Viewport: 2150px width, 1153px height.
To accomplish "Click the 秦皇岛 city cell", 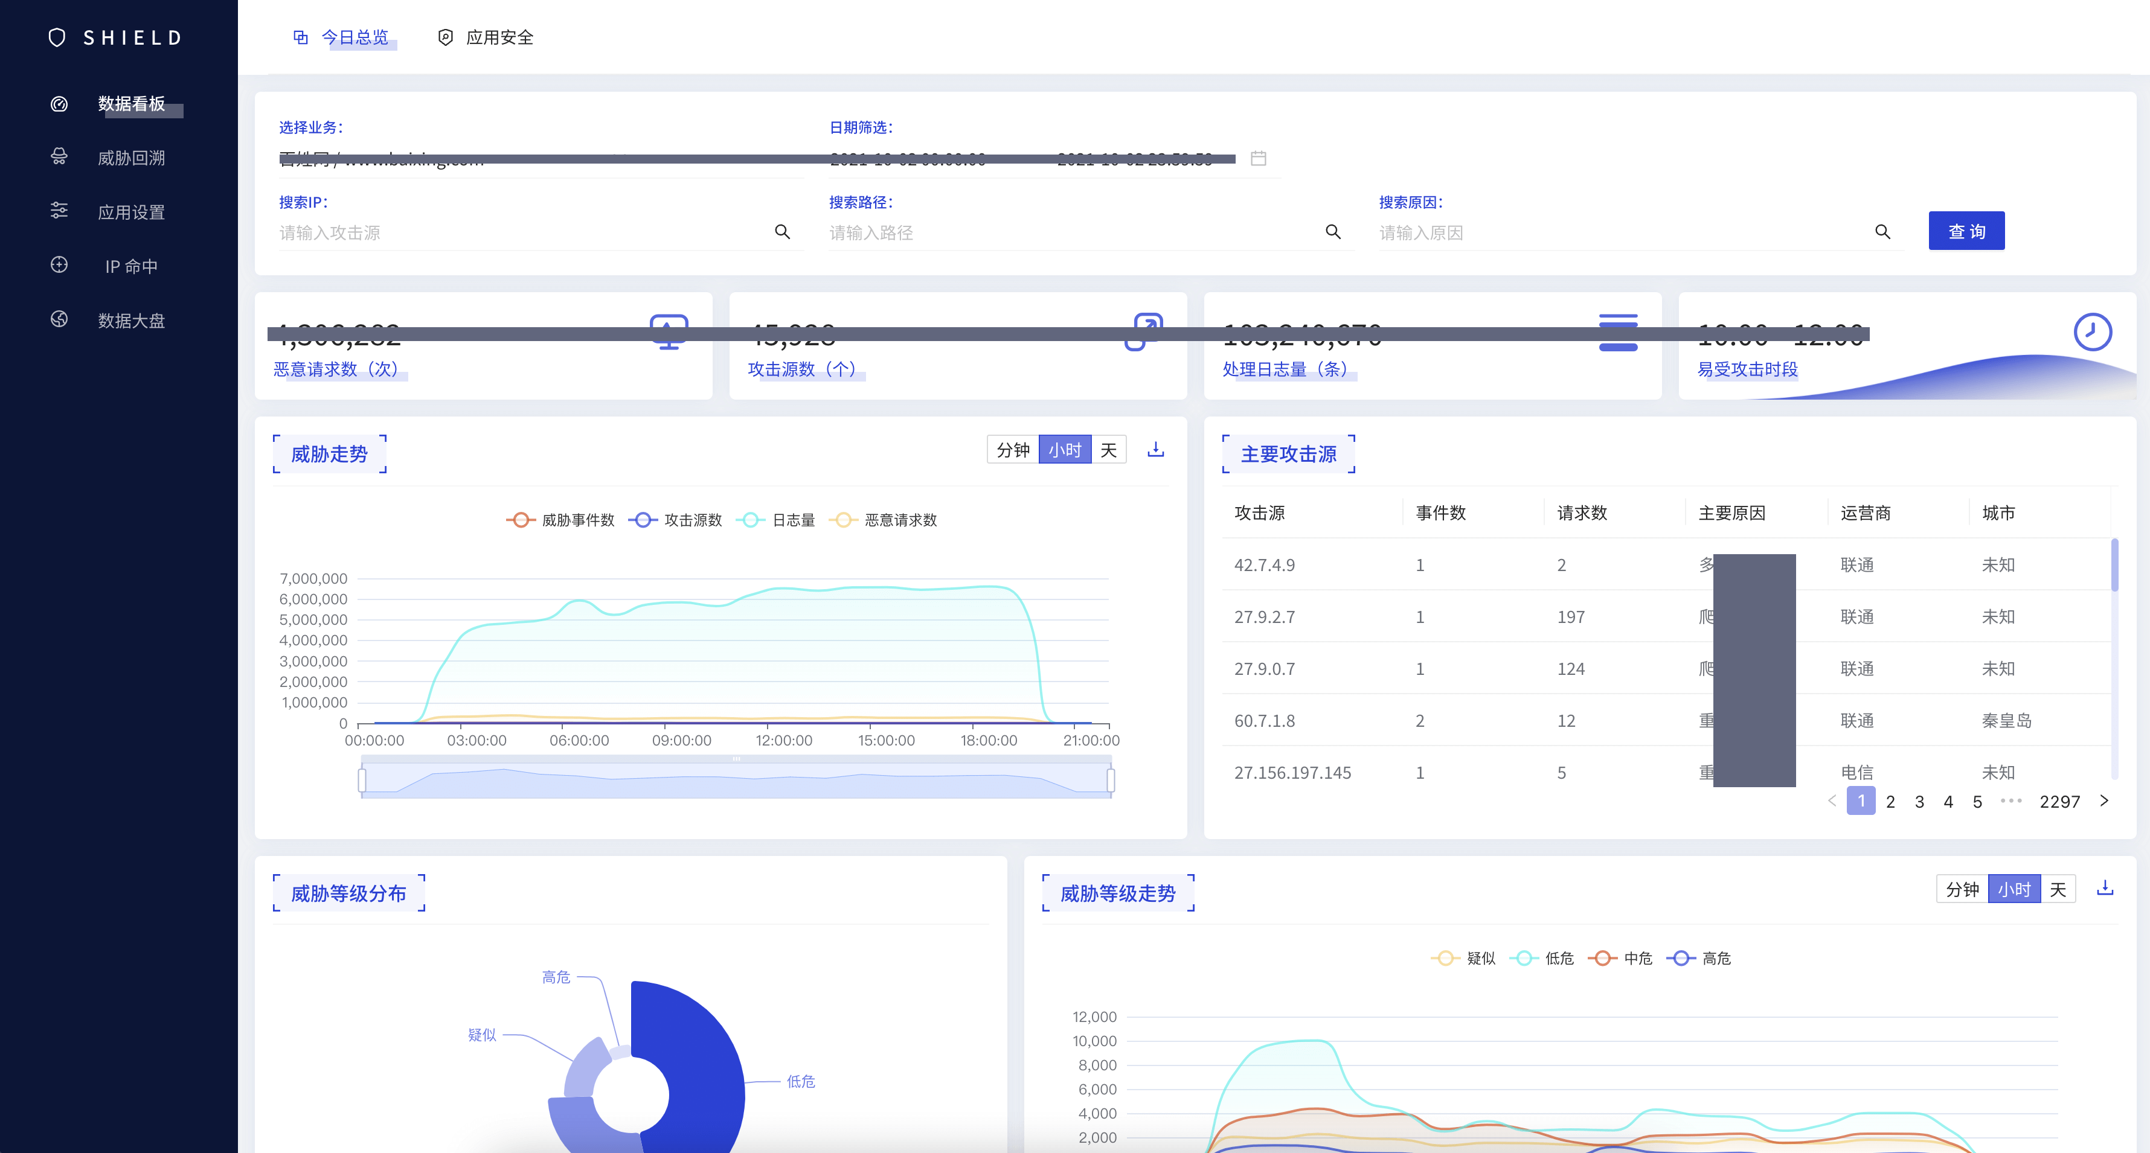I will pyautogui.click(x=2006, y=721).
